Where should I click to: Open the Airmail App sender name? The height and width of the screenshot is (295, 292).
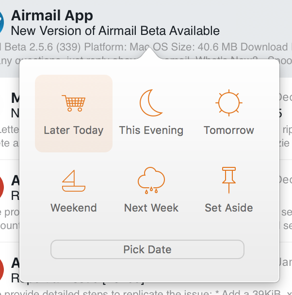[x=52, y=16]
